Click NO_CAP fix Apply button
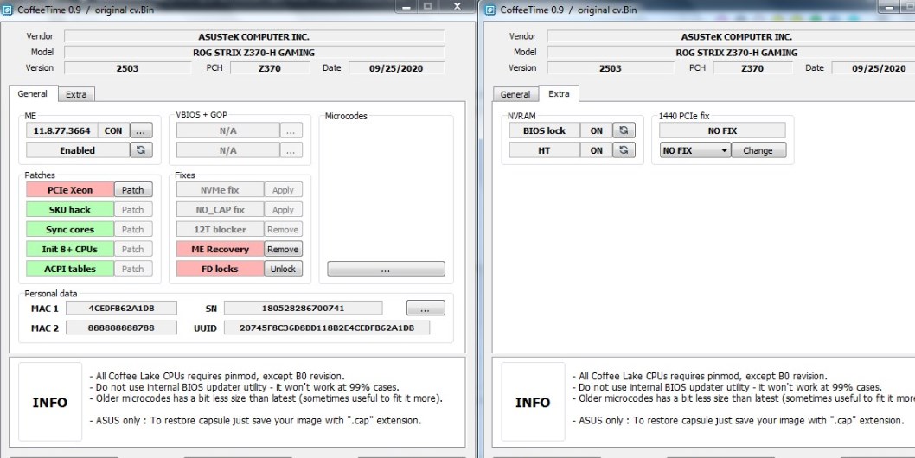The height and width of the screenshot is (458, 915). tap(283, 209)
